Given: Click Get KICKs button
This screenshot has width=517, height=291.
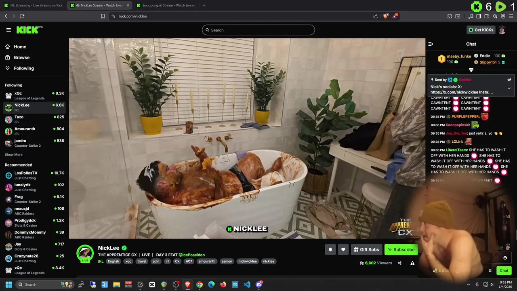Looking at the screenshot, I should point(481,30).
